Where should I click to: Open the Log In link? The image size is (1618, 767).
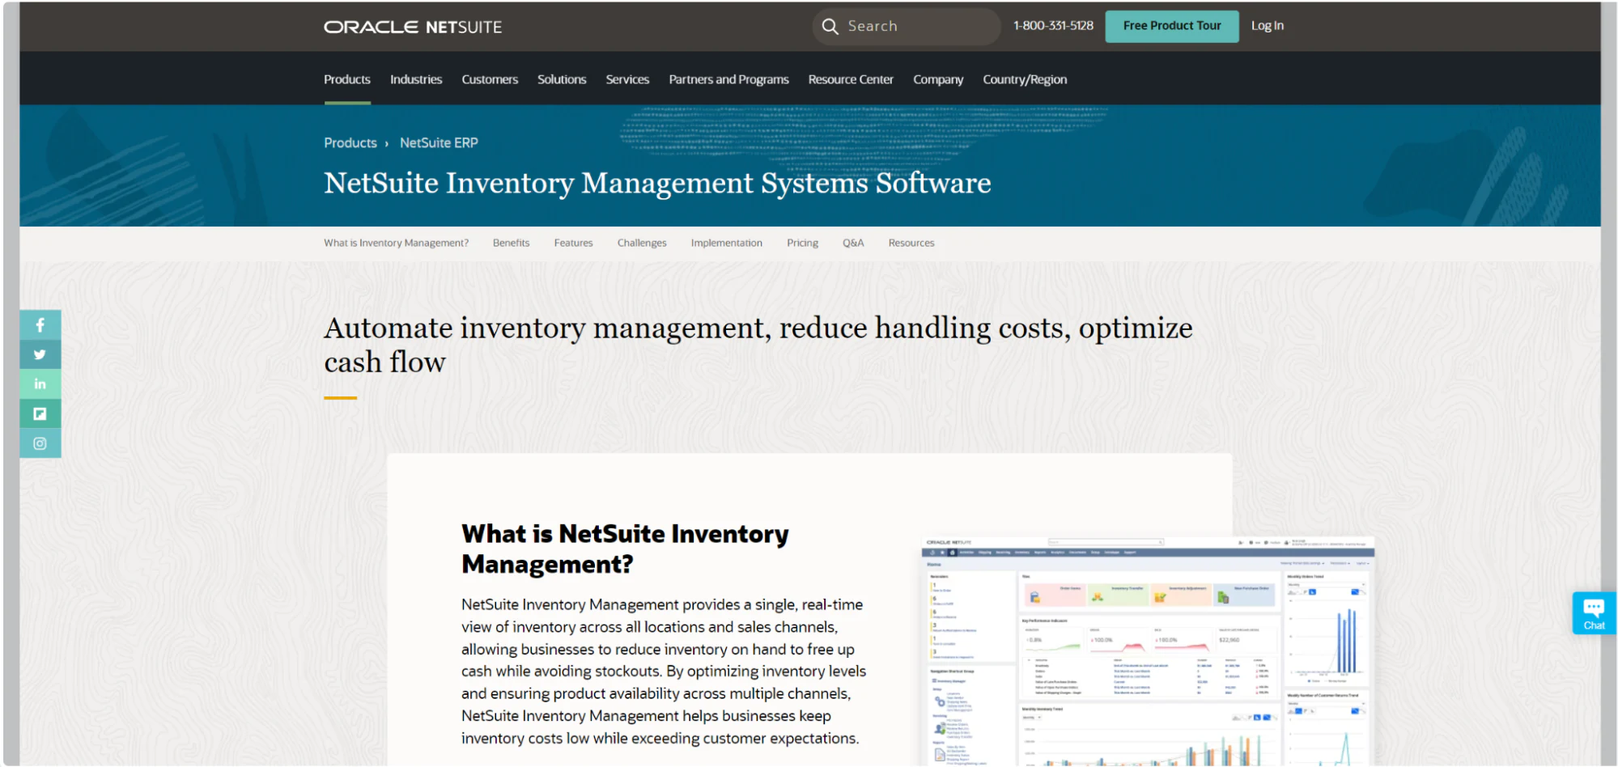click(1267, 26)
